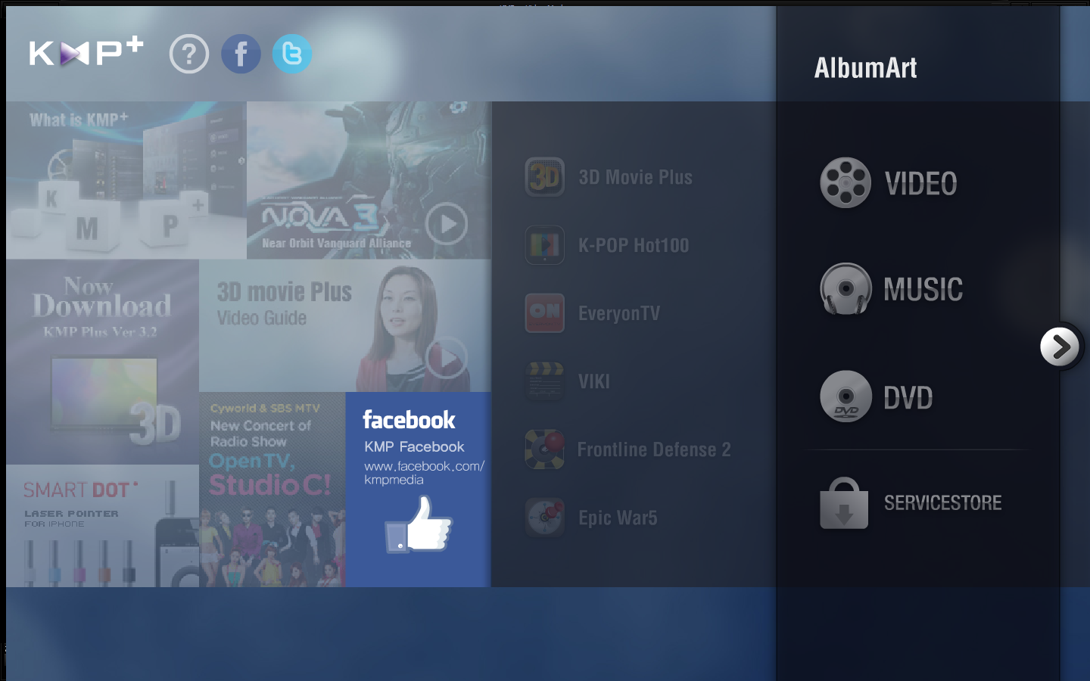The width and height of the screenshot is (1090, 681).
Task: Click the SERVICESTORE shopping bag icon
Action: pos(844,503)
